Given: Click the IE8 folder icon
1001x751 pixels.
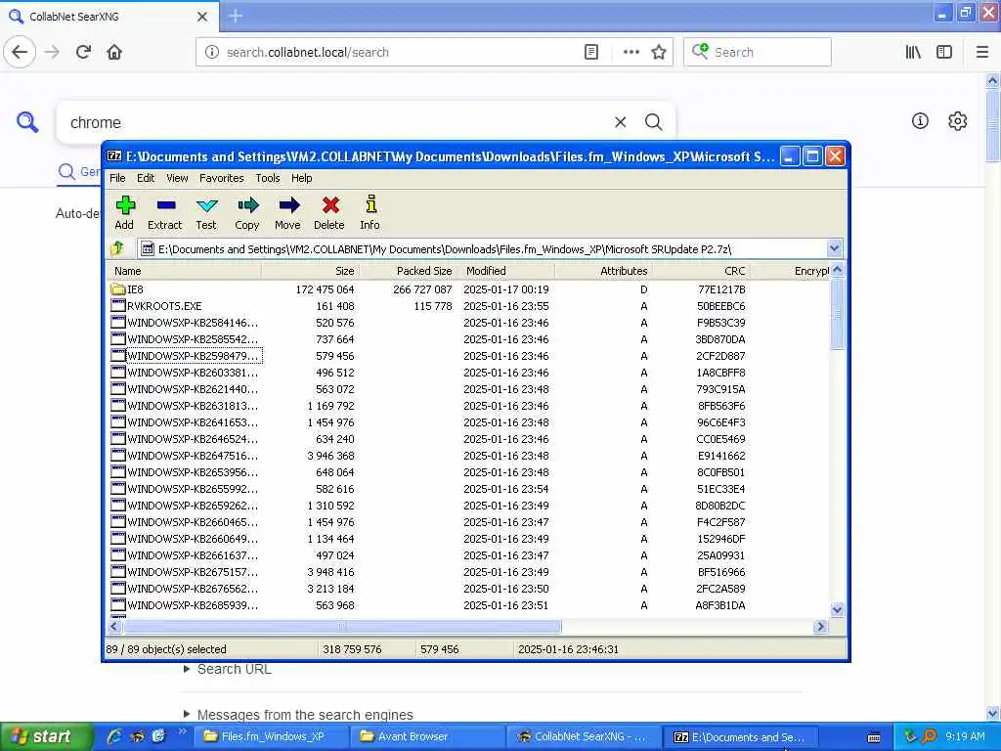Looking at the screenshot, I should (x=118, y=289).
